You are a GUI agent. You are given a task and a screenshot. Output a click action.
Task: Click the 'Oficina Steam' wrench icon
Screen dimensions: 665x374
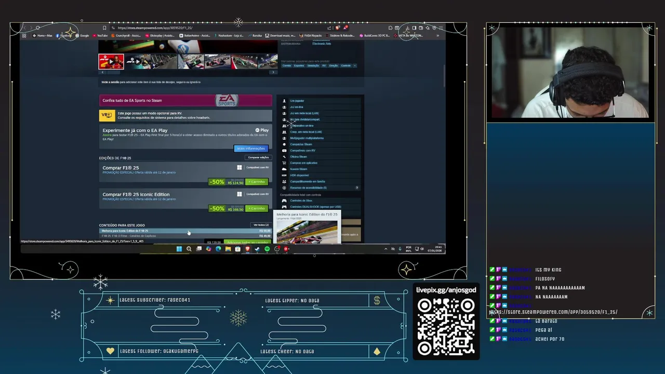284,157
